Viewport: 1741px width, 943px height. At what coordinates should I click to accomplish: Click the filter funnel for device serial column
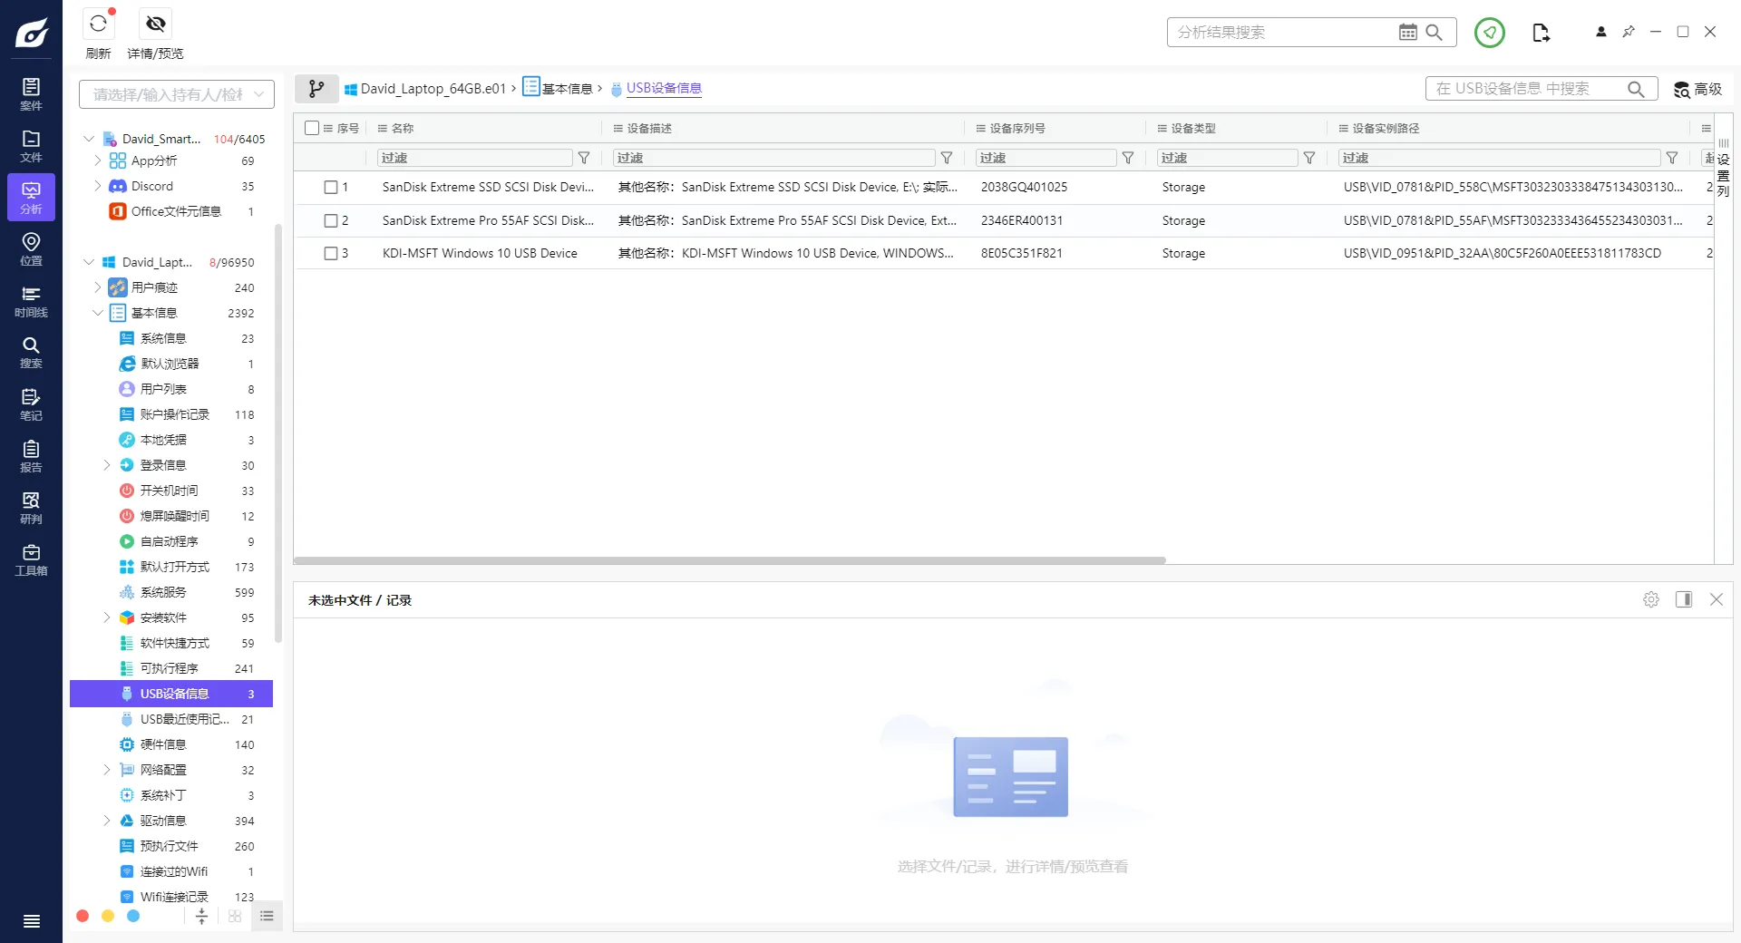pos(1127,158)
